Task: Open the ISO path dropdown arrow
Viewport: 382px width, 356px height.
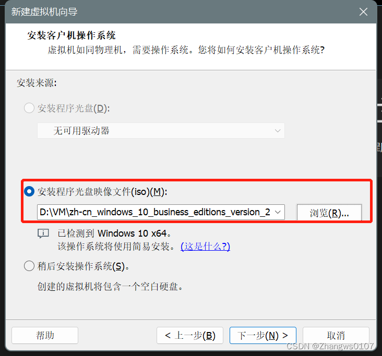Action: click(278, 212)
